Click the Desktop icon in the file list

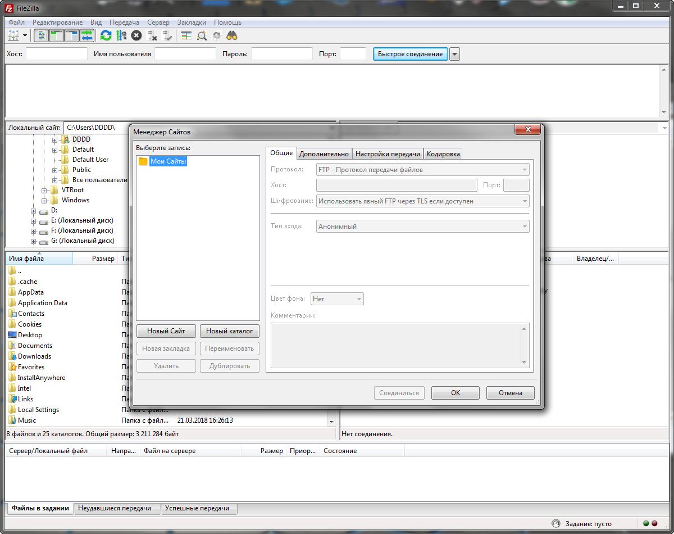pos(12,335)
